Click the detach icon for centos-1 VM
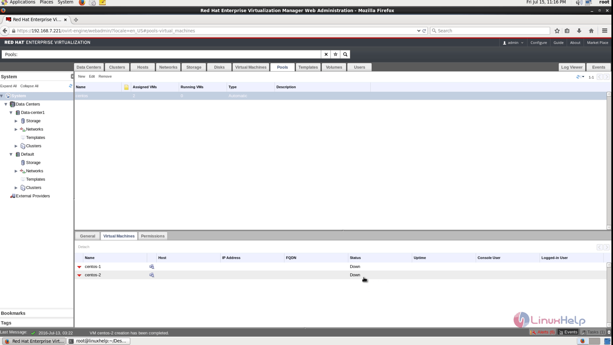This screenshot has height=345, width=613. coord(152,266)
